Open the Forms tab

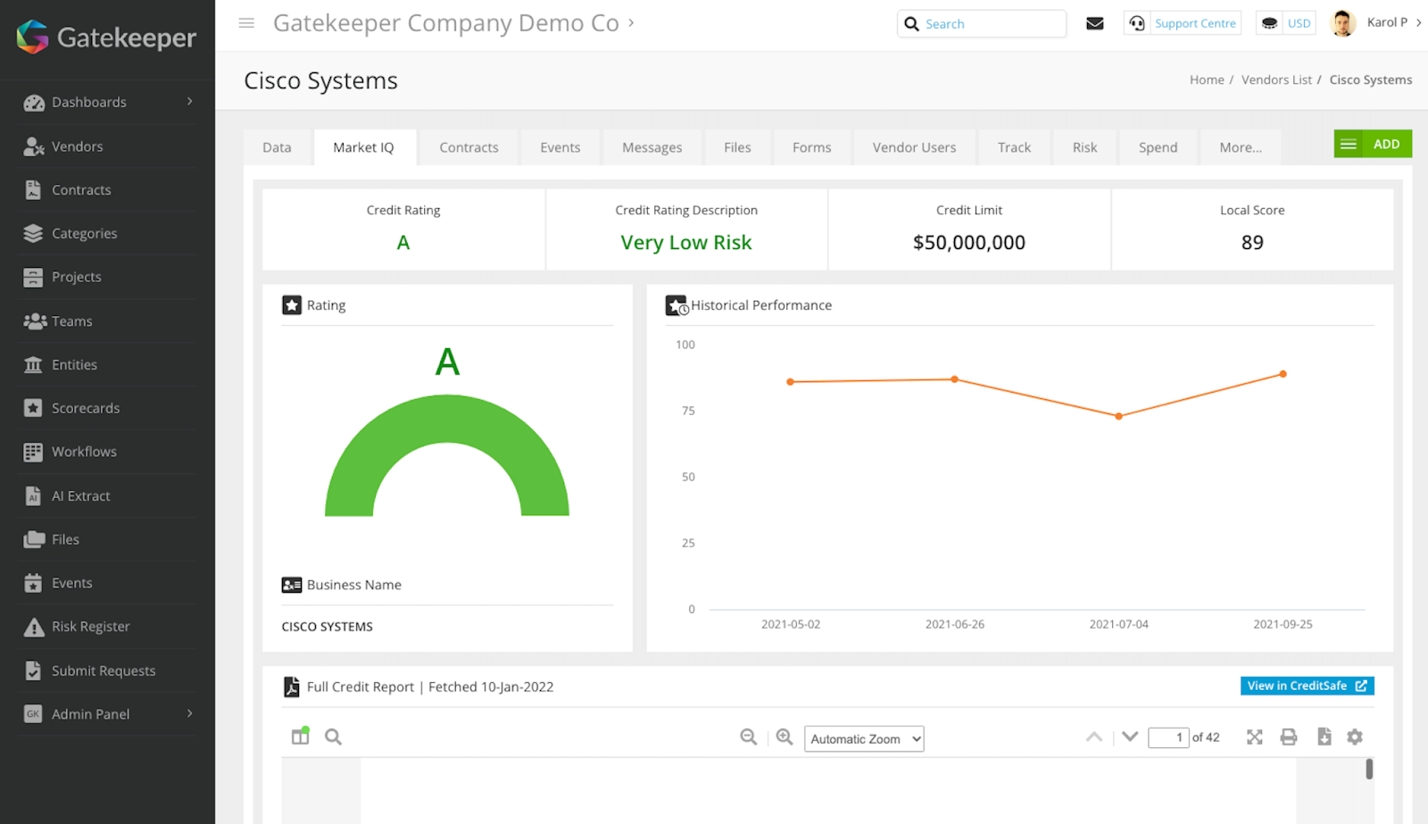[812, 147]
